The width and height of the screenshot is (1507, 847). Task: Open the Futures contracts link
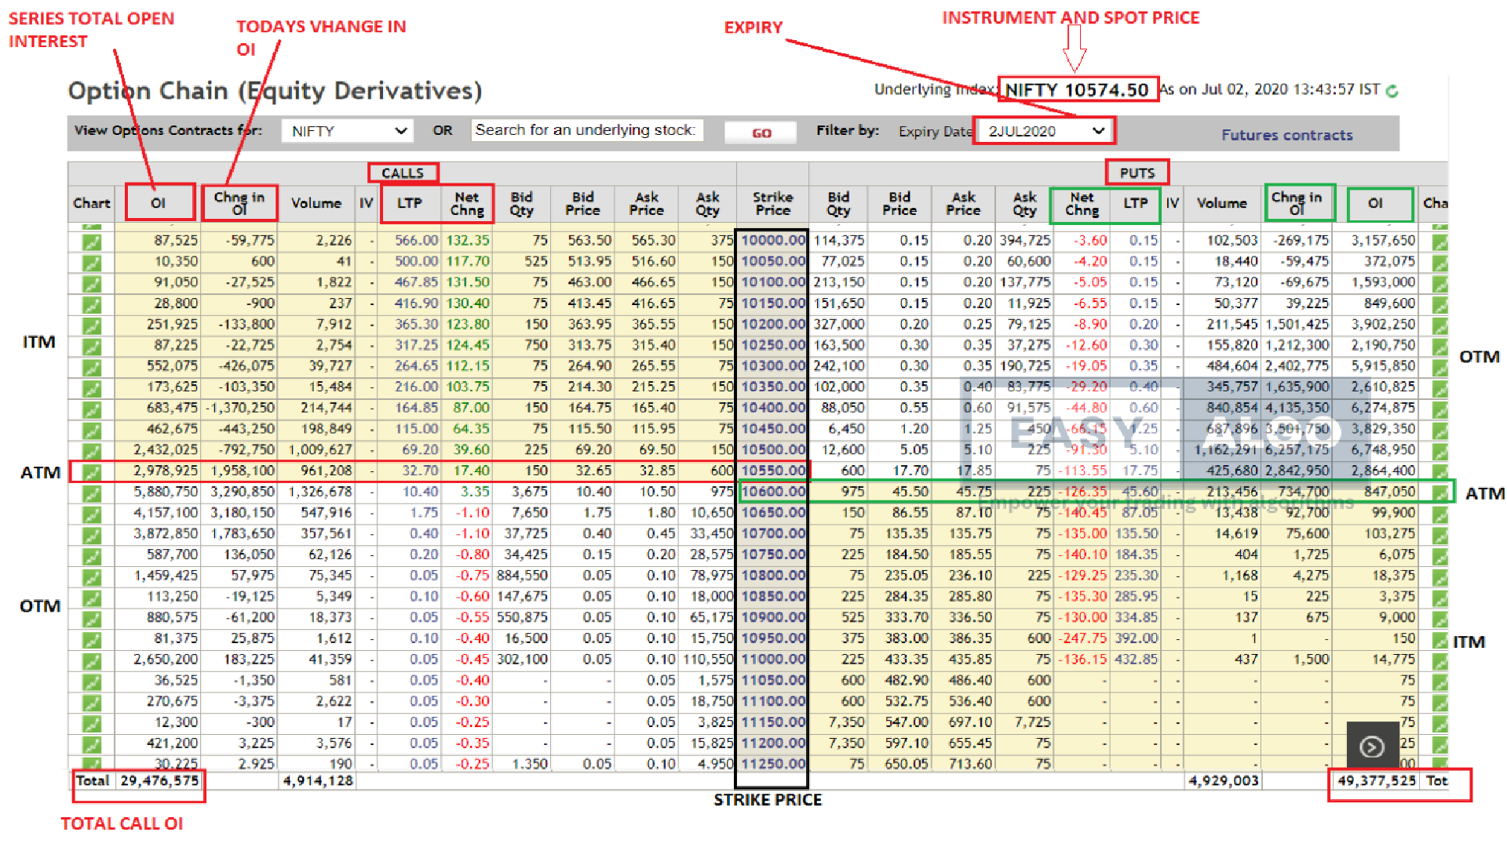[1286, 135]
